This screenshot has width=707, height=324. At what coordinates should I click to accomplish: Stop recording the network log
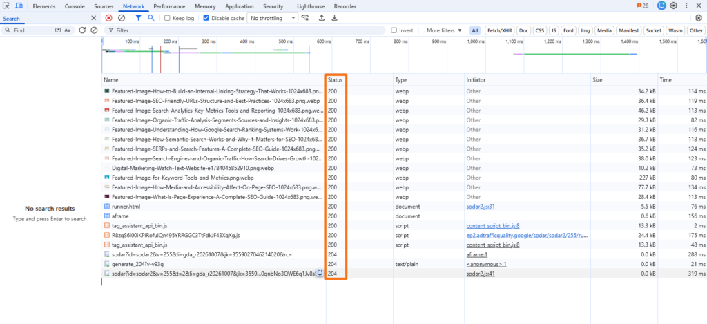tap(108, 18)
